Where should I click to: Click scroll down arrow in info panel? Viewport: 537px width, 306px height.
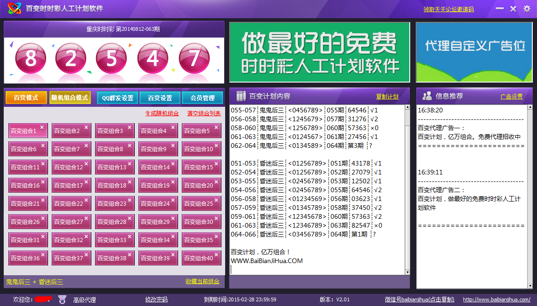pyautogui.click(x=530, y=286)
